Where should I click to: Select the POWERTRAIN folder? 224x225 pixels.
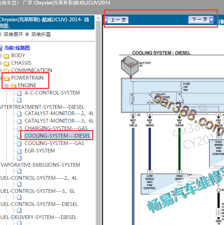[x=27, y=78]
